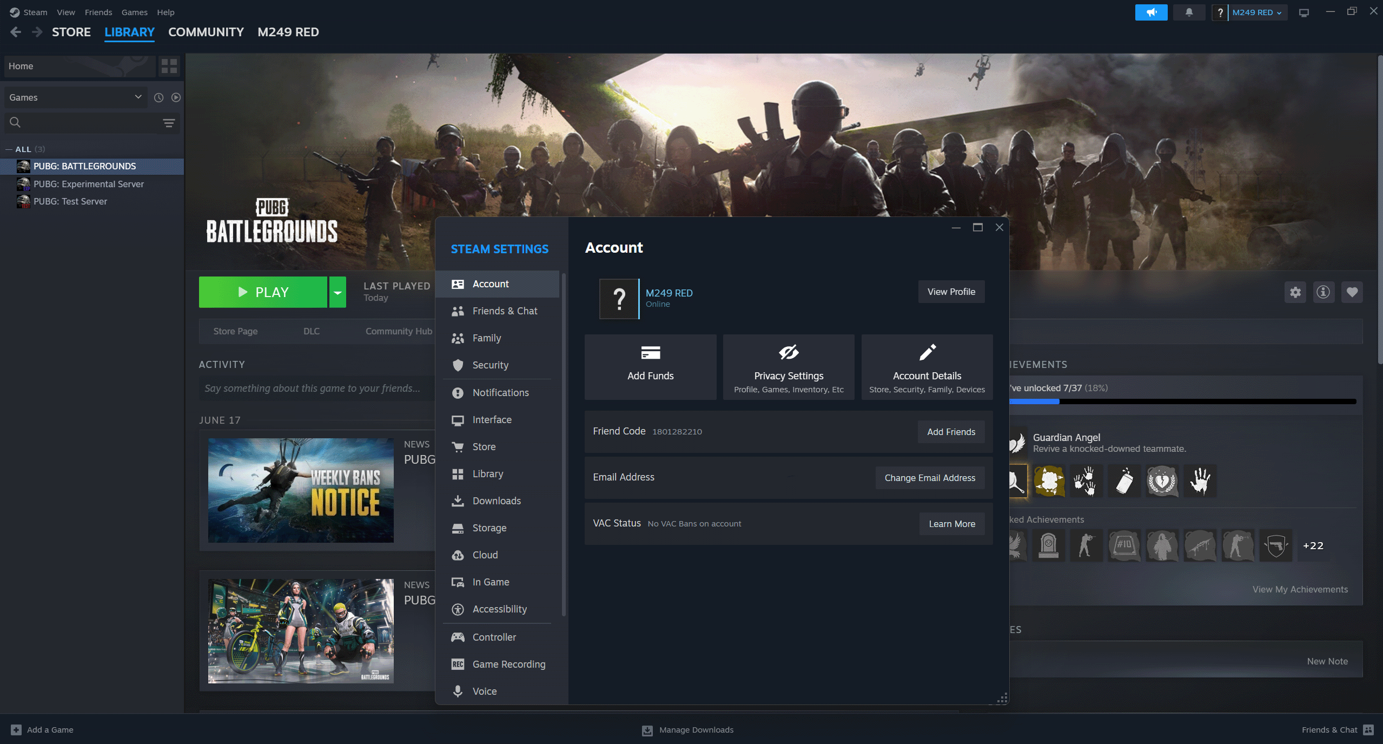Show ready-to-play games filter icon
The height and width of the screenshot is (744, 1383).
click(176, 97)
